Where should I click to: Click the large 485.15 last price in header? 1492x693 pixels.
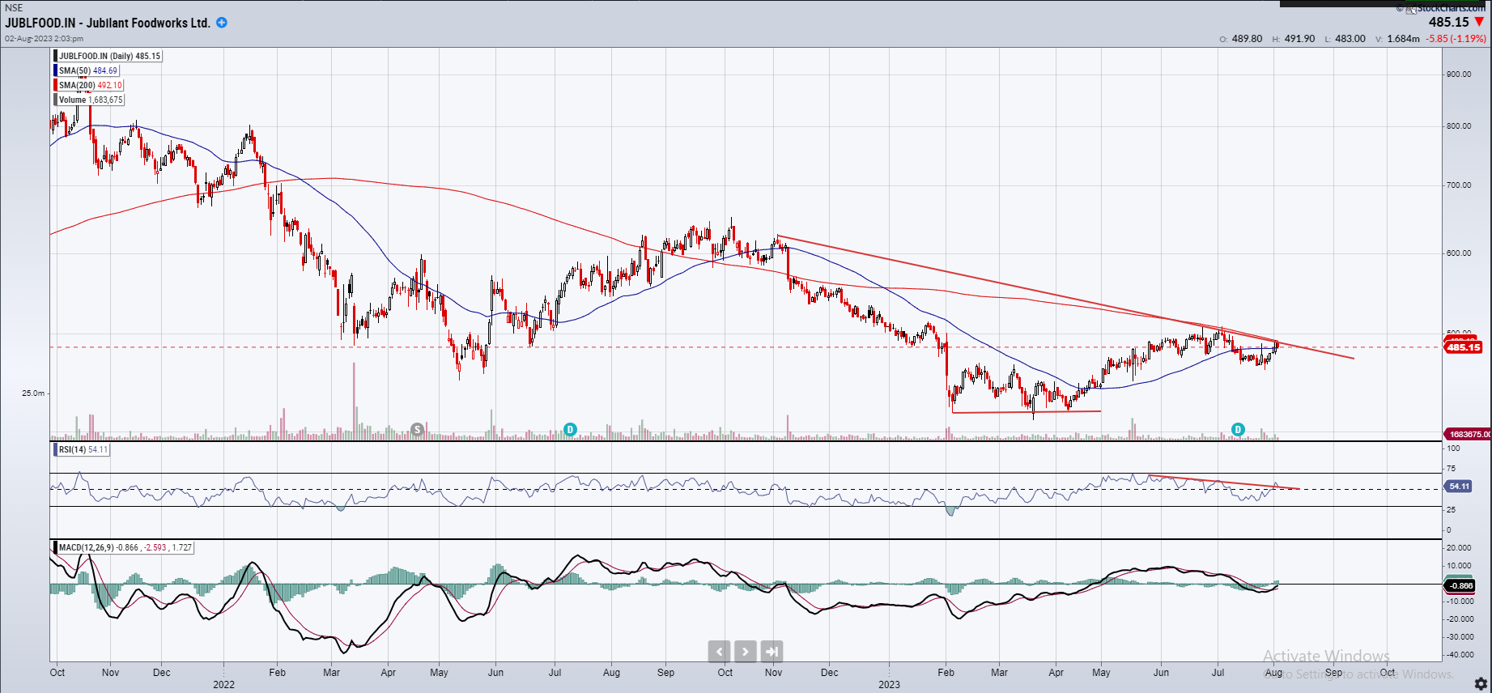pyautogui.click(x=1449, y=22)
